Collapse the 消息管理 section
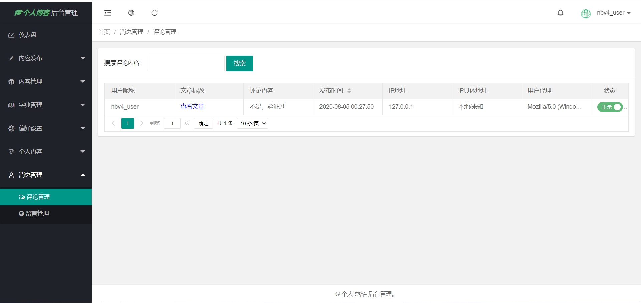The height and width of the screenshot is (303, 641). (x=83, y=175)
